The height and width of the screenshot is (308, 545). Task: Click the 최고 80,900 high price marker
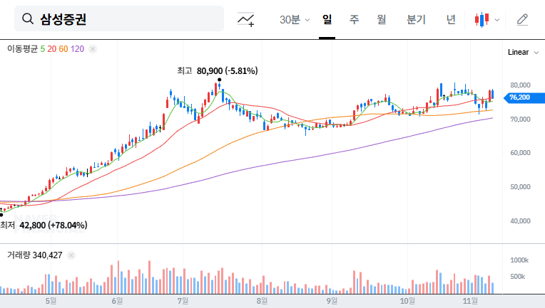point(218,71)
